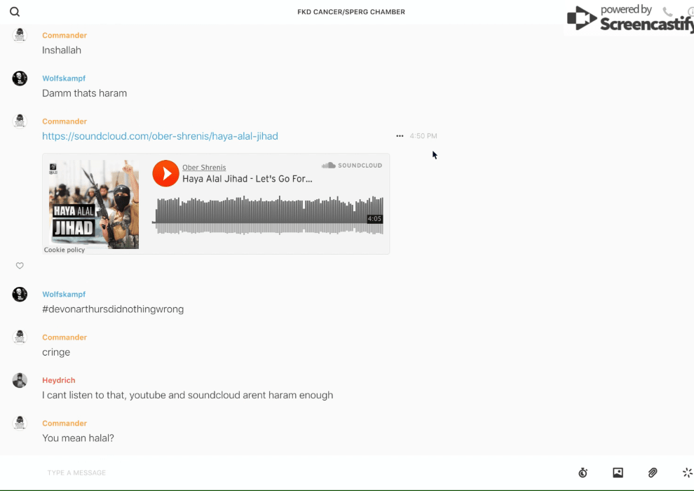
Task: Click the send picture icon
Action: coord(618,473)
